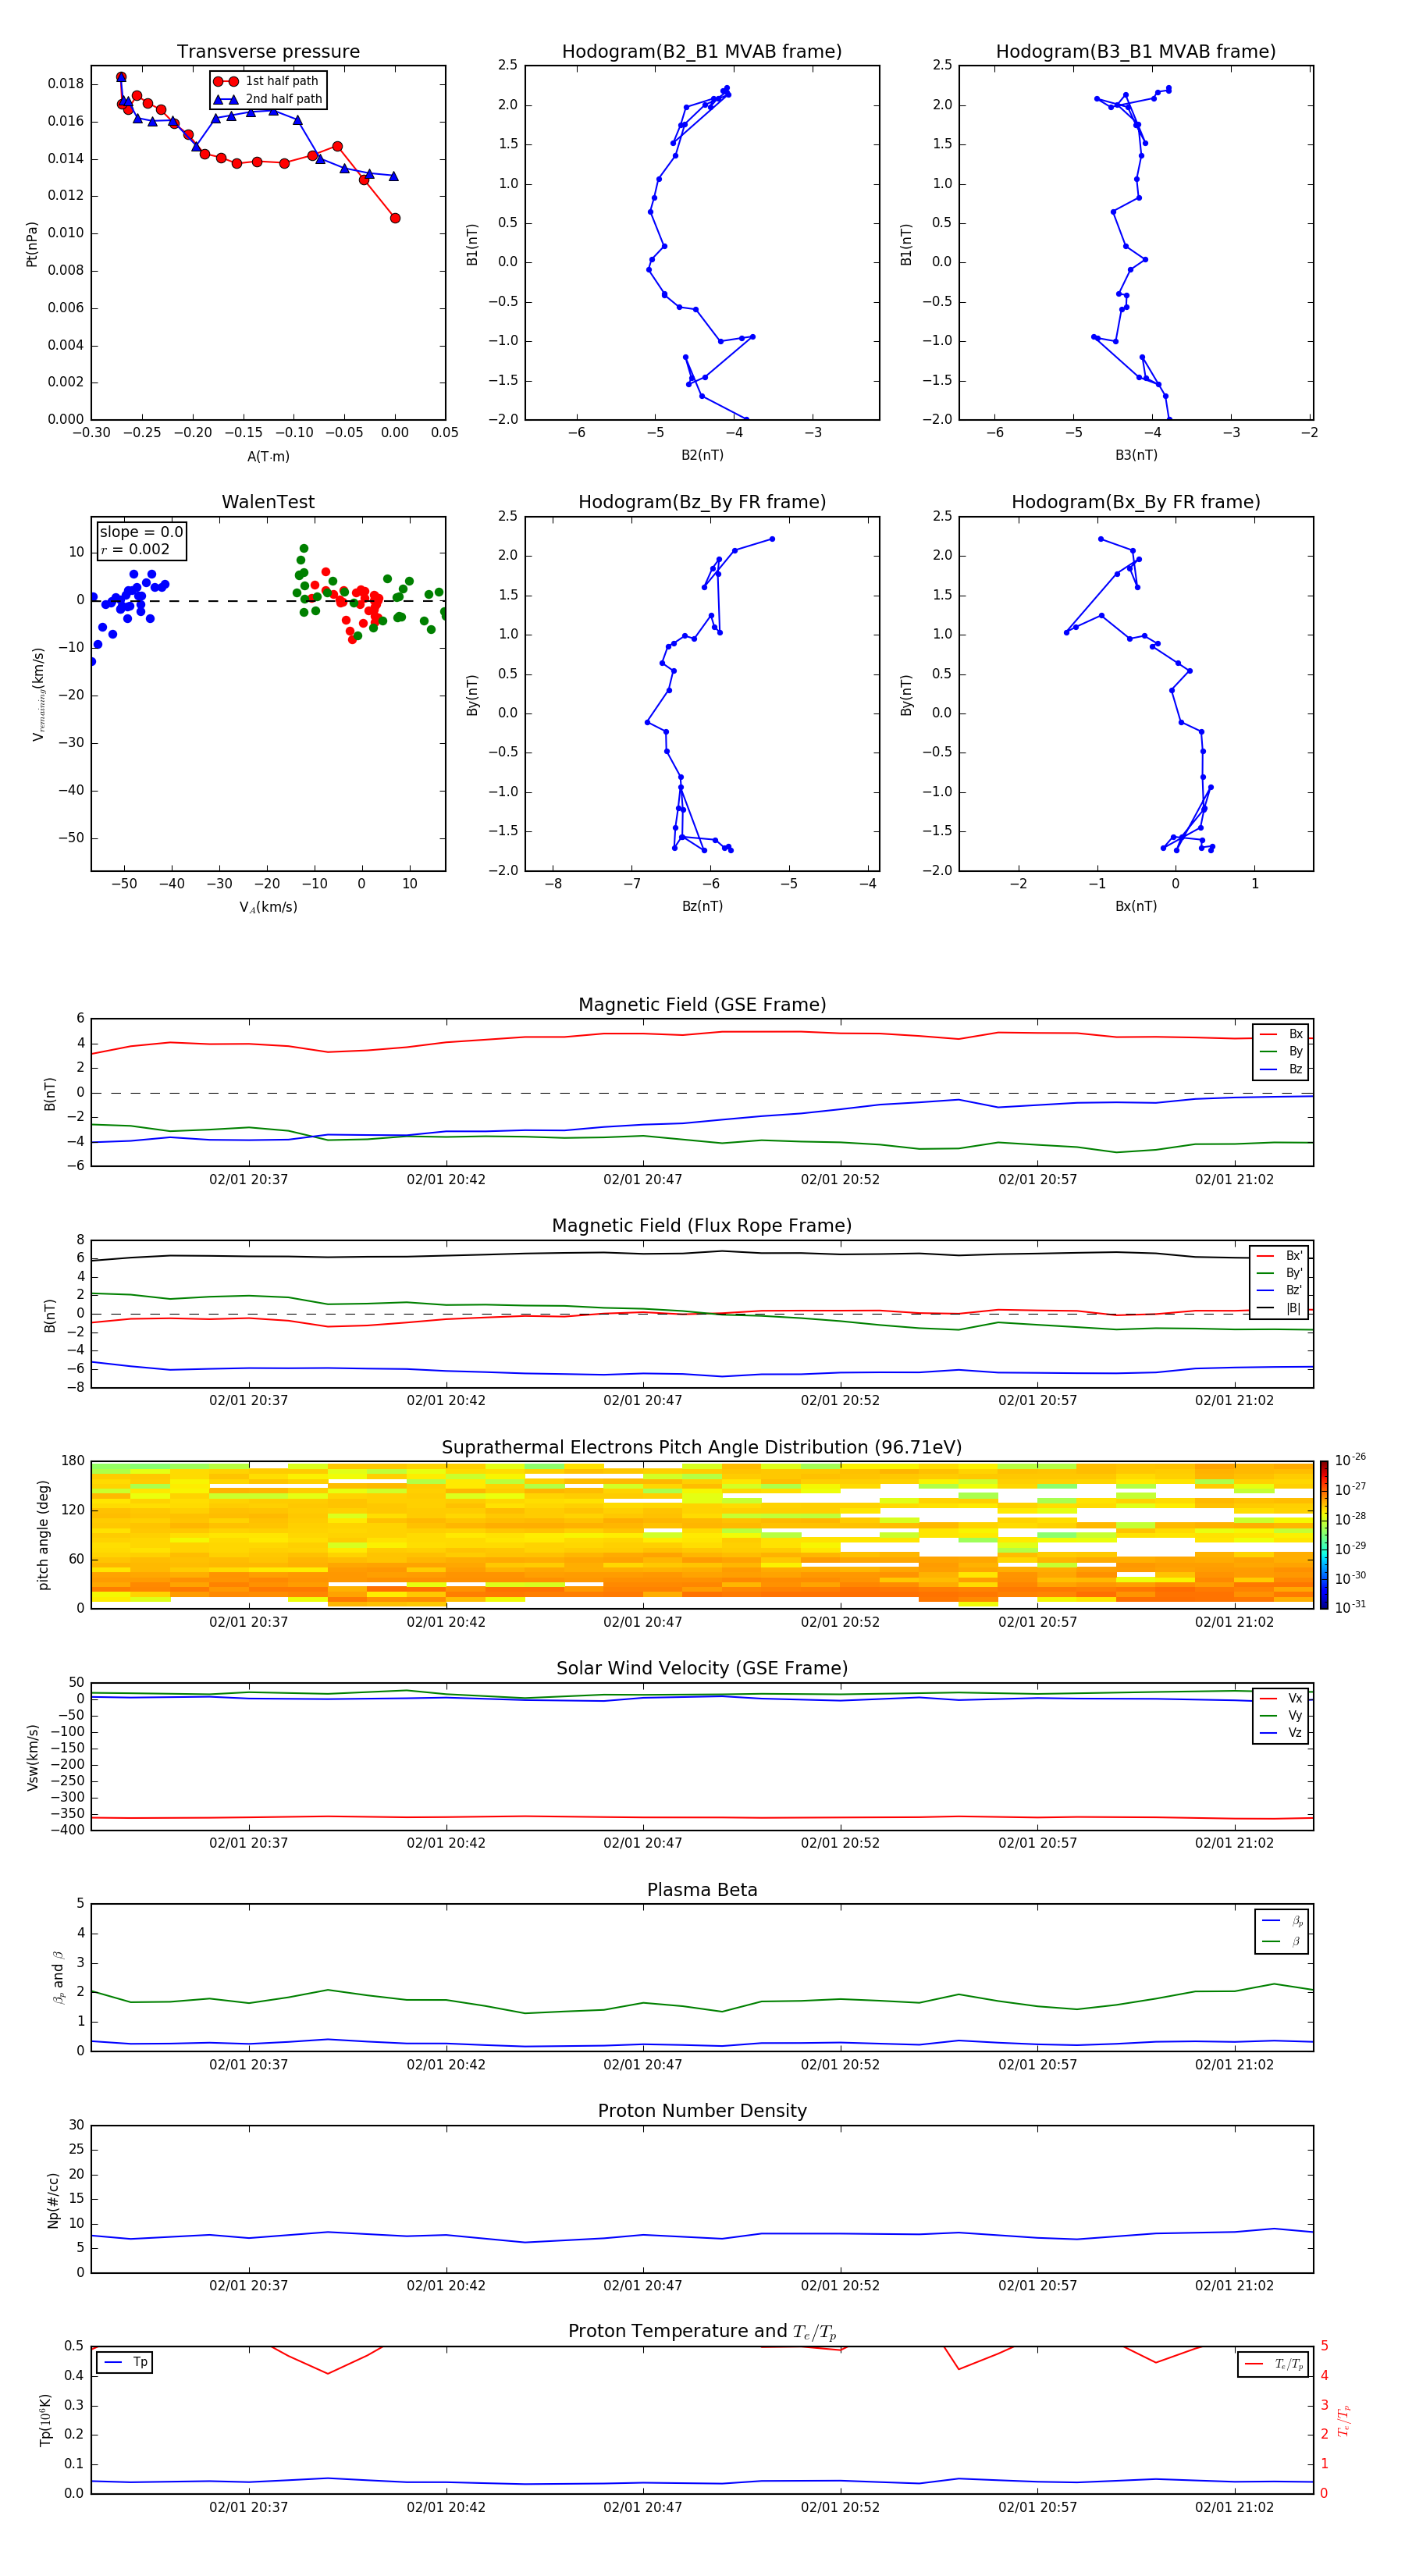Click the 'Transverse pressure' plot title
This screenshot has height=2576, width=1405.
tap(268, 52)
